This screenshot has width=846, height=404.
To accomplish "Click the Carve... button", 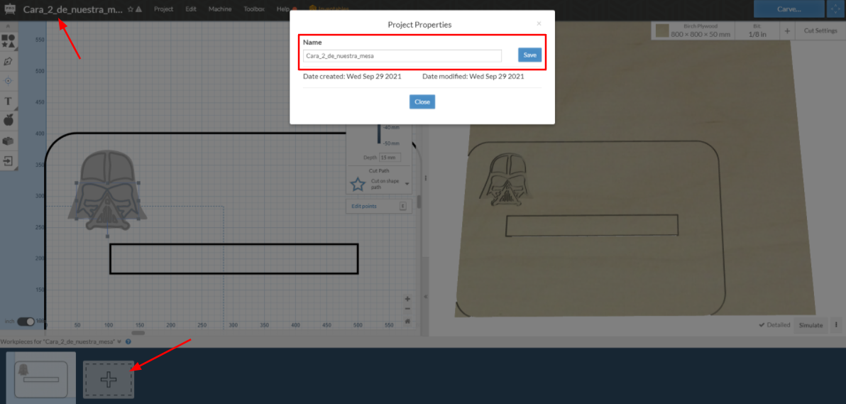I will [x=789, y=9].
